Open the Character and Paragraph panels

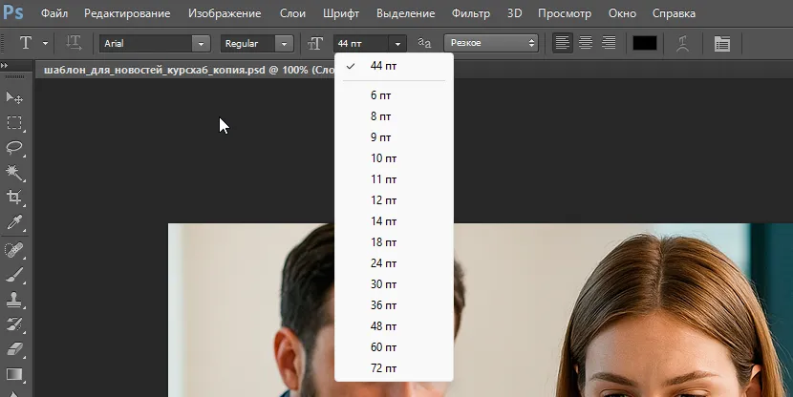point(722,44)
